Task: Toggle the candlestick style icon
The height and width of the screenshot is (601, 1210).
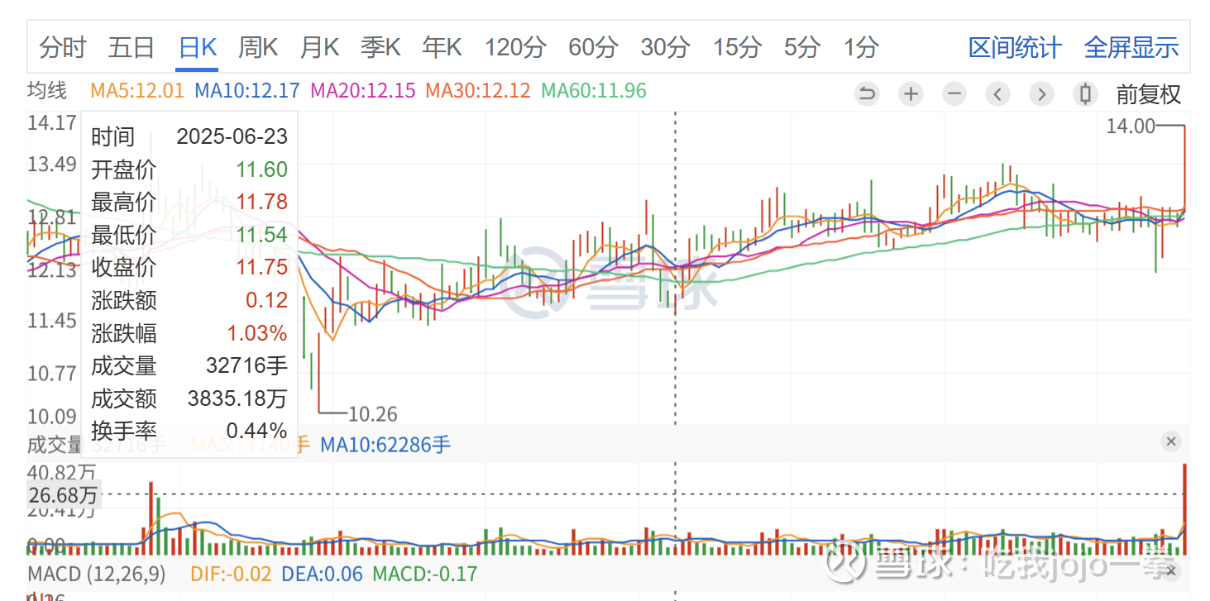Action: click(x=1086, y=93)
